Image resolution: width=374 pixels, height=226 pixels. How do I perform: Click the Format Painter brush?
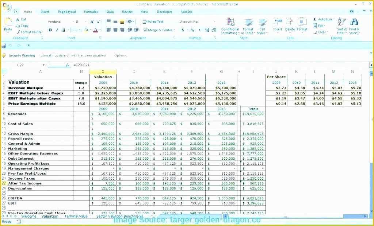pyautogui.click(x=18, y=32)
